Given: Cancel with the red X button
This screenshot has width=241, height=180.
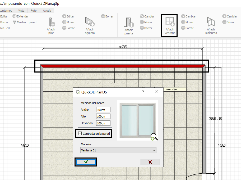Looking at the screenshot, I should [150, 162].
